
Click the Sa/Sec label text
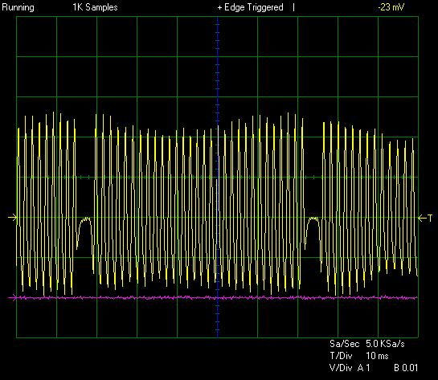pyautogui.click(x=345, y=344)
